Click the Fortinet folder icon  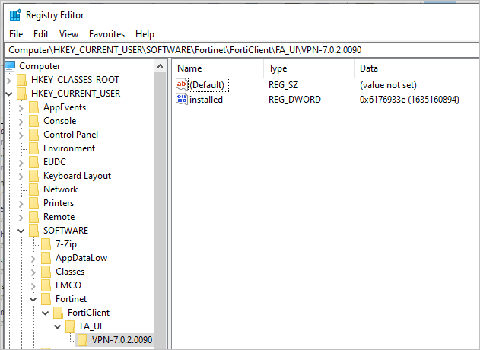click(x=46, y=299)
